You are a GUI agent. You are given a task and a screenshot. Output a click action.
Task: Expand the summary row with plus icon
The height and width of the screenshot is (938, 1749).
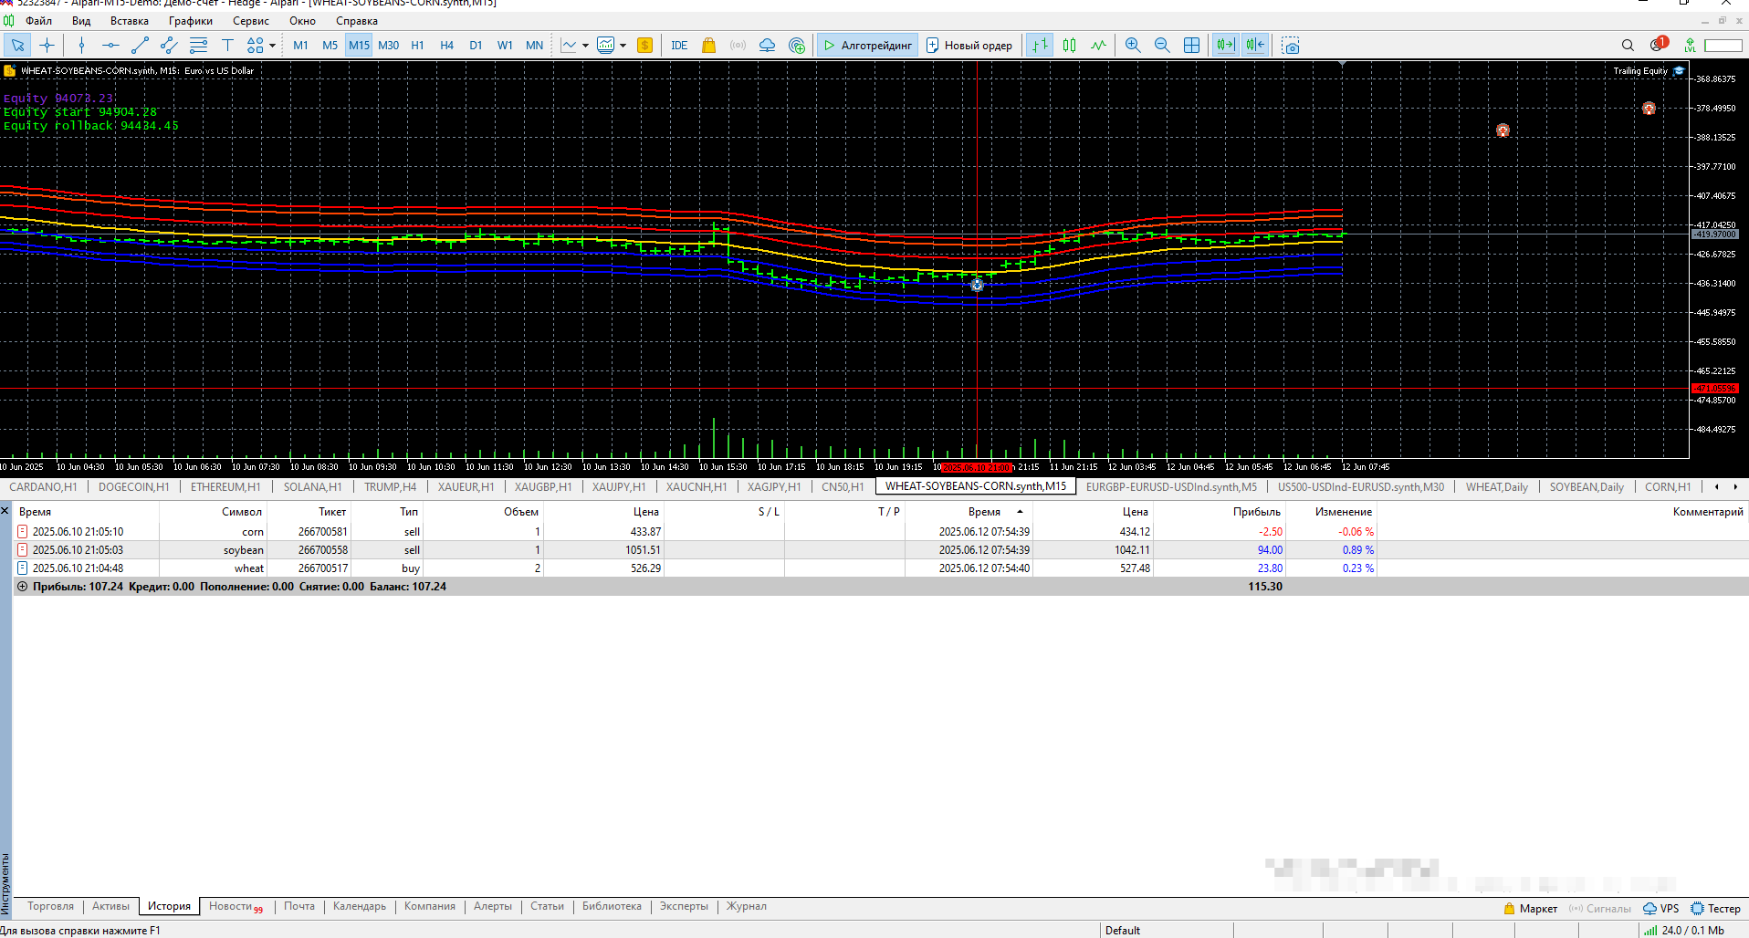point(23,587)
